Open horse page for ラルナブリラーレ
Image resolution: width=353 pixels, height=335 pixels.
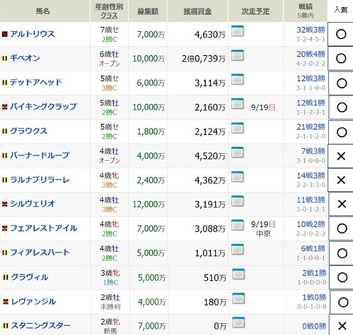40,179
